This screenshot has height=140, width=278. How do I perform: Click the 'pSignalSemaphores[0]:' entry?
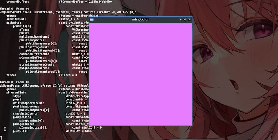coord(43,72)
